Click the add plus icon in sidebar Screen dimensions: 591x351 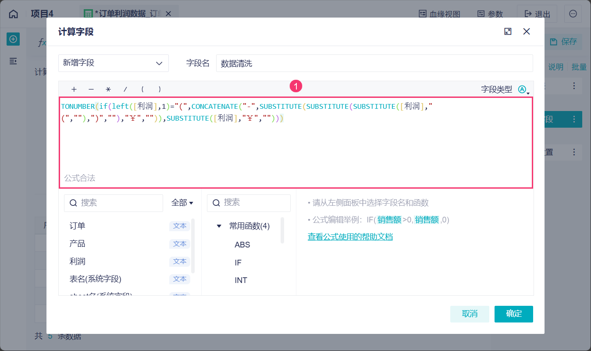(13, 39)
